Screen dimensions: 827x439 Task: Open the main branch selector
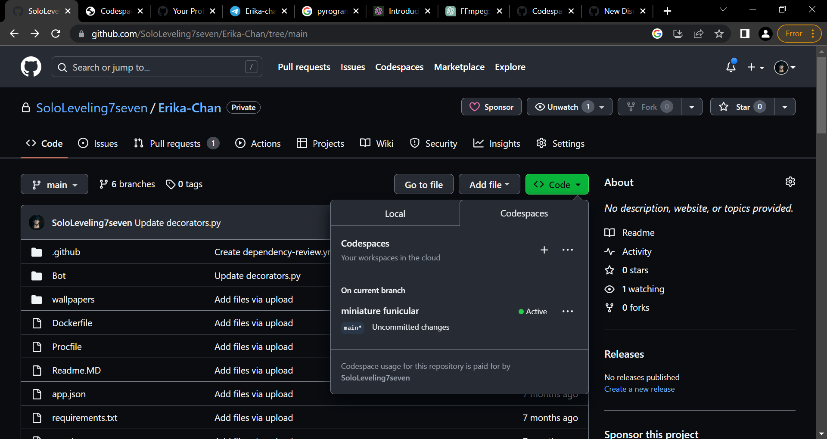click(54, 184)
